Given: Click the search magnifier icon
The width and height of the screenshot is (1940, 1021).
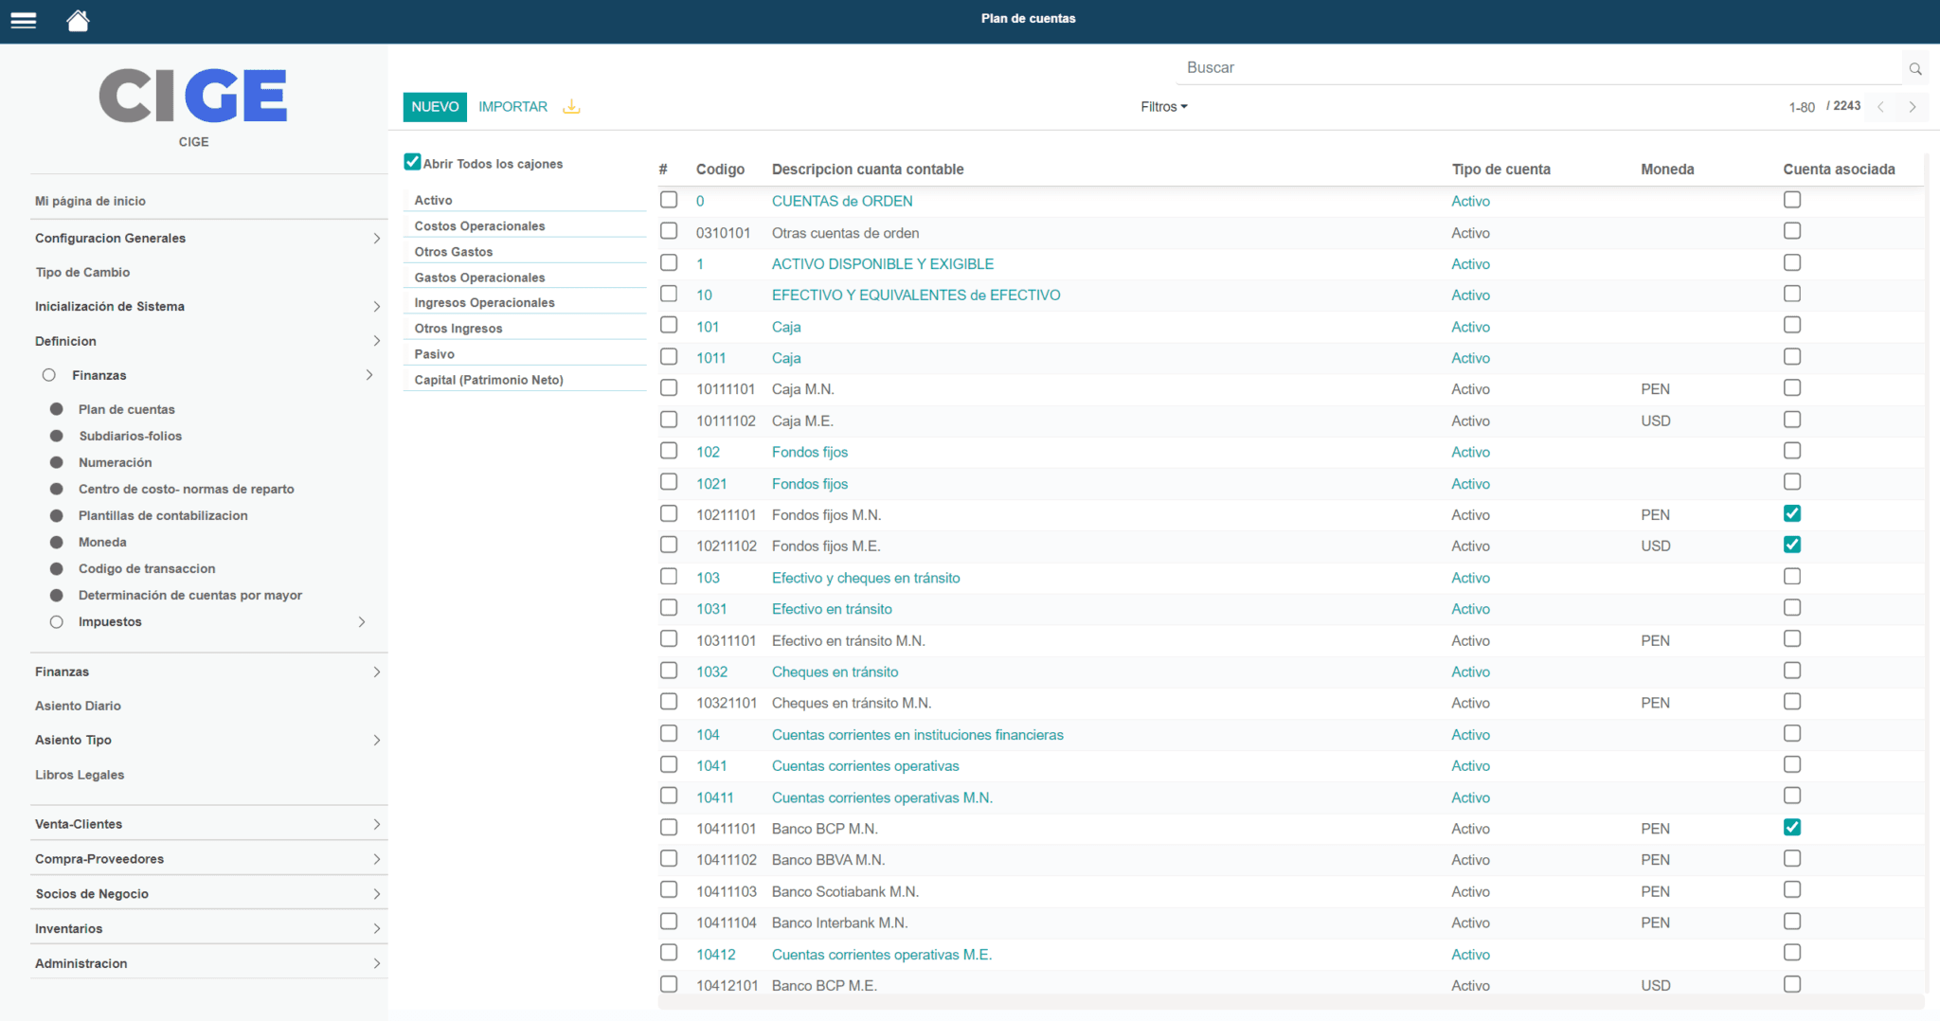Looking at the screenshot, I should click(x=1914, y=69).
